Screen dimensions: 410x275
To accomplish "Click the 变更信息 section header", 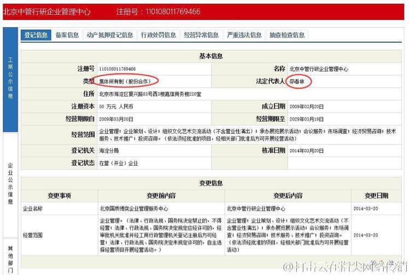I will [211, 183].
